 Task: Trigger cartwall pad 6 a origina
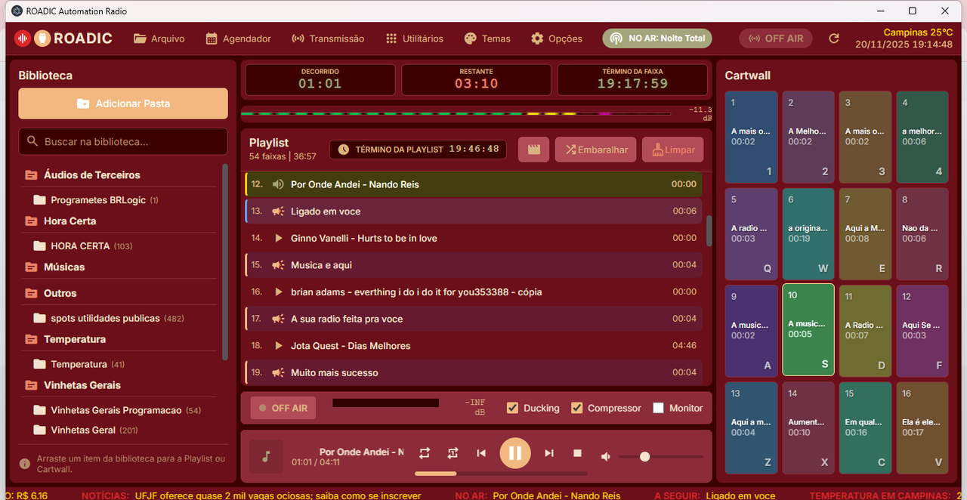point(808,233)
